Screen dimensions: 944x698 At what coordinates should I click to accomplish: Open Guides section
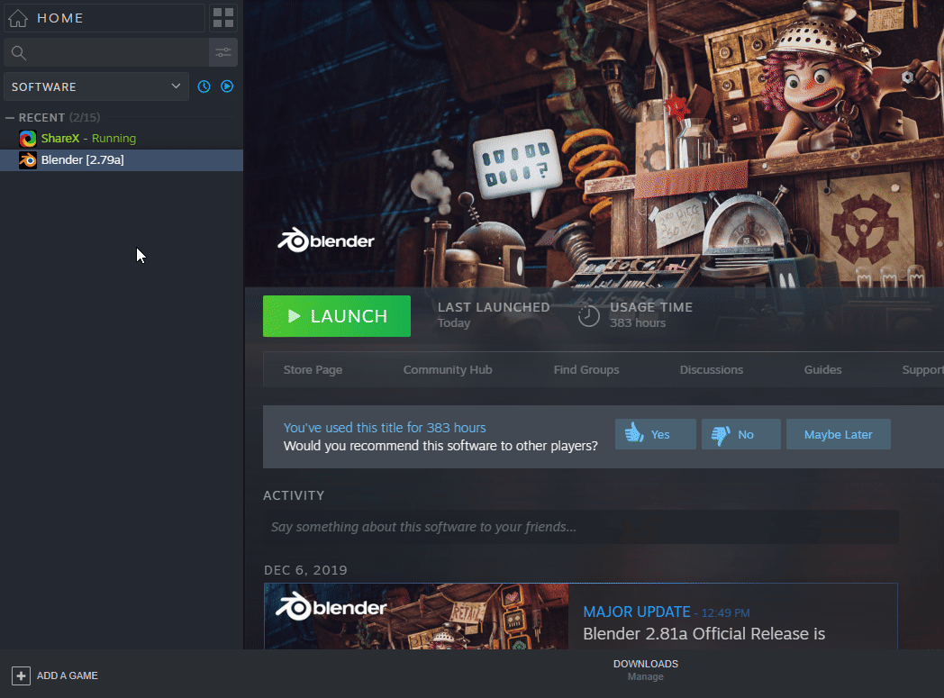(822, 369)
